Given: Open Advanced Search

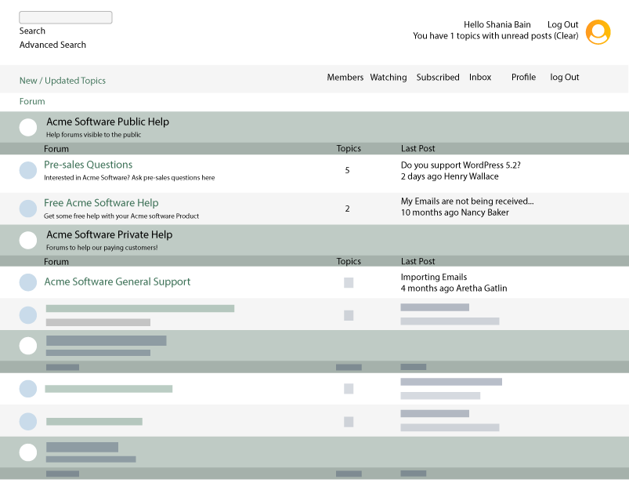Looking at the screenshot, I should (52, 45).
